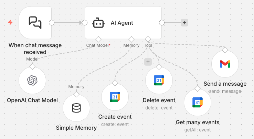Add a new tool with plus button
Image resolution: width=254 pixels, height=139 pixels.
(148, 62)
